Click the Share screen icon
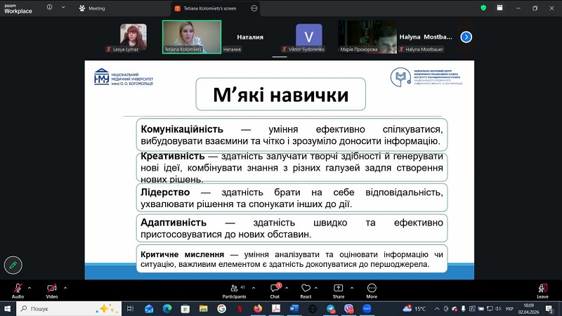The width and height of the screenshot is (562, 316). pos(339,289)
